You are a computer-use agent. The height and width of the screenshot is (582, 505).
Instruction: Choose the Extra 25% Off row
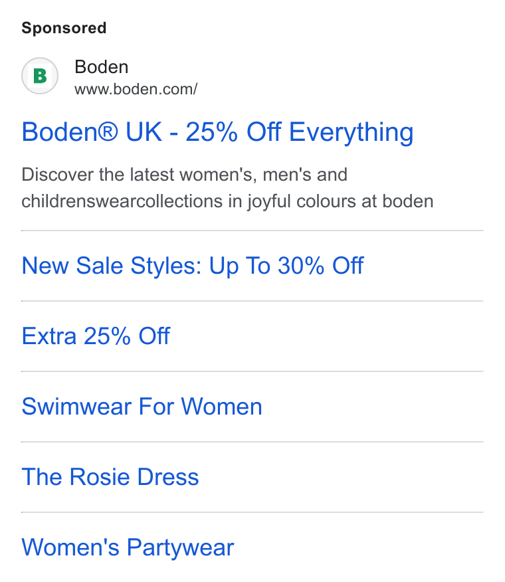click(x=252, y=336)
